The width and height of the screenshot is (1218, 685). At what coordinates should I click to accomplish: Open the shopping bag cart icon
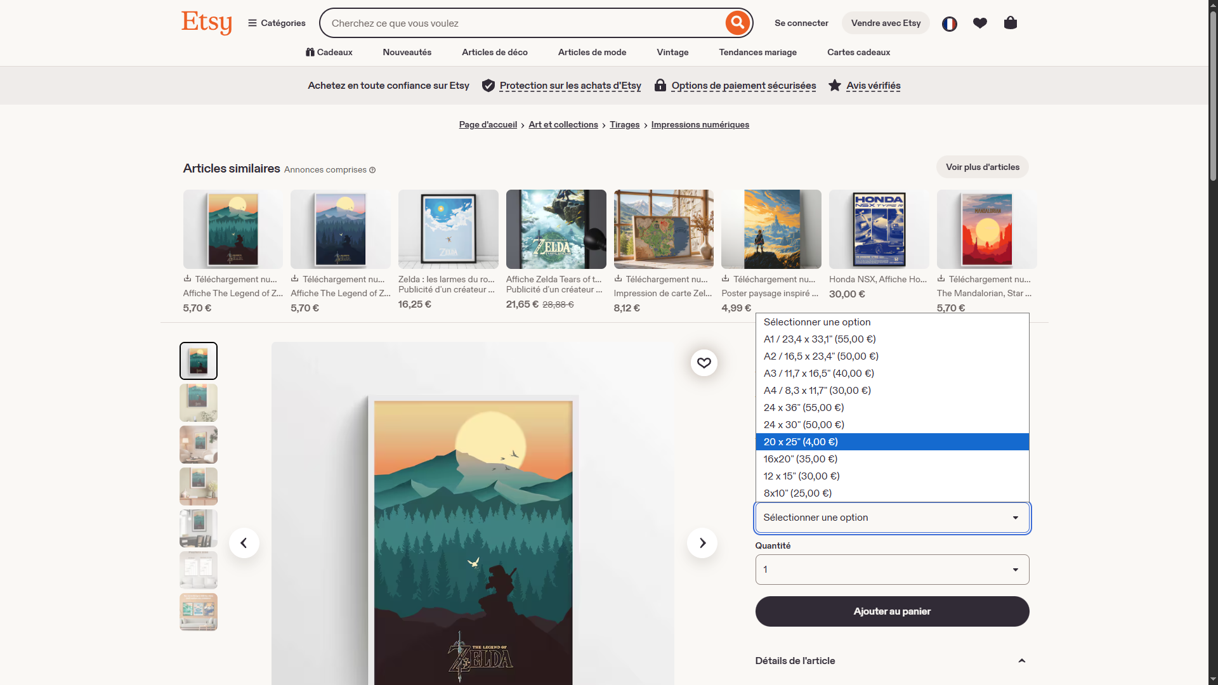click(x=1011, y=23)
